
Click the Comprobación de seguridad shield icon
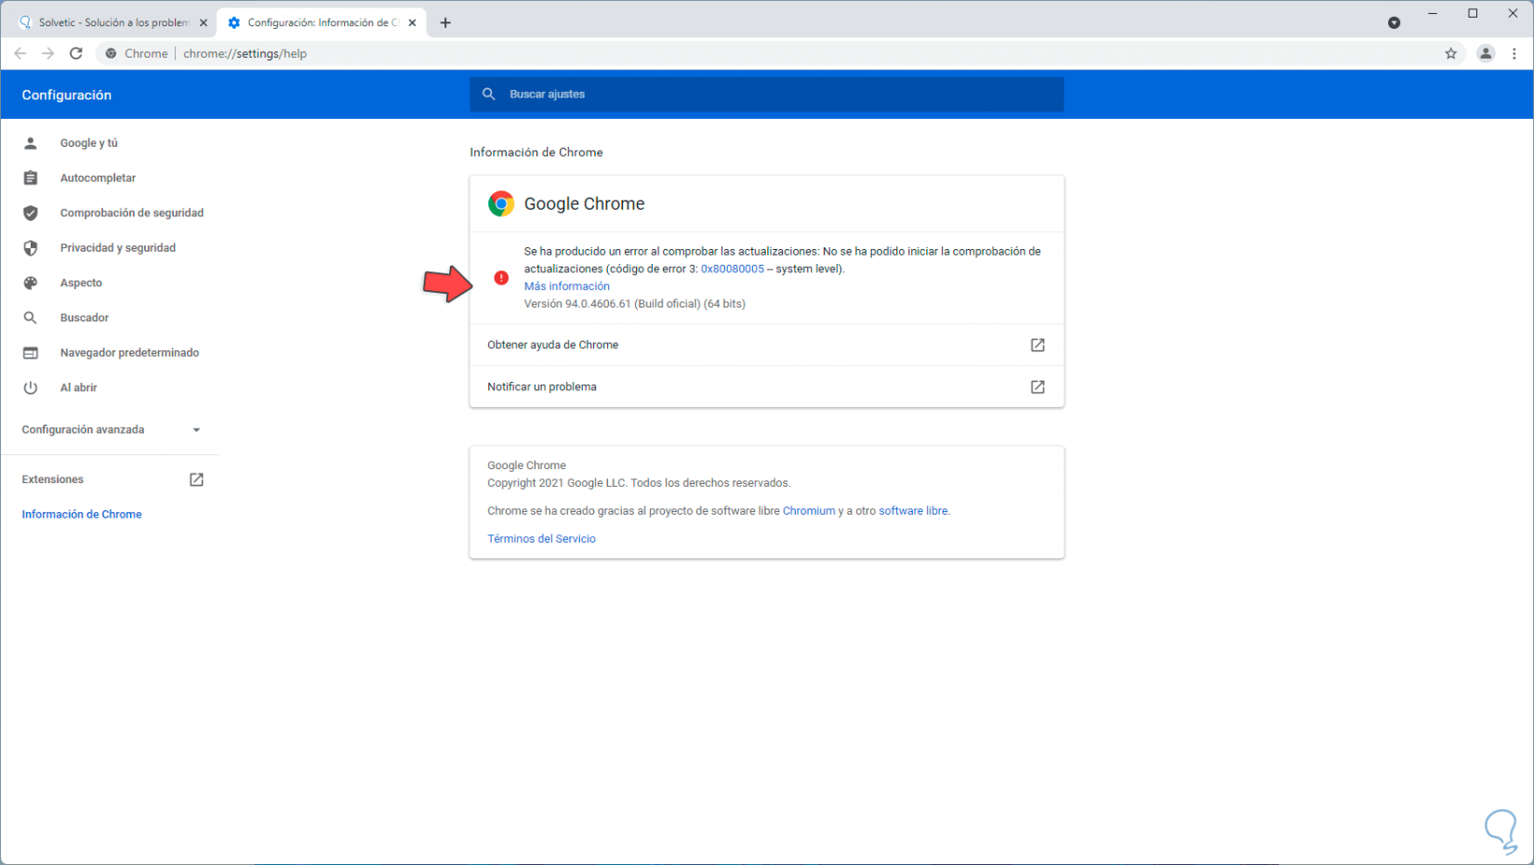[31, 213]
